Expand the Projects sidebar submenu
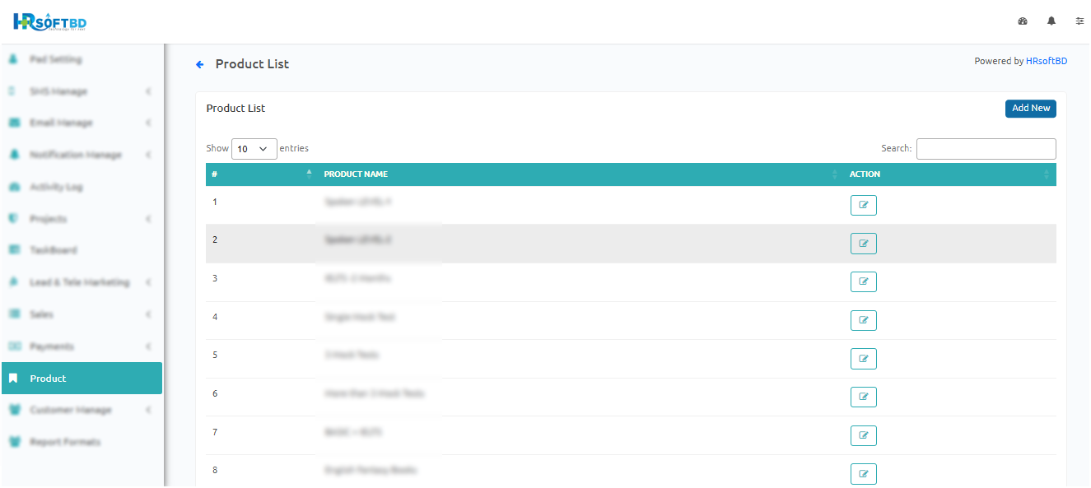 coord(81,219)
